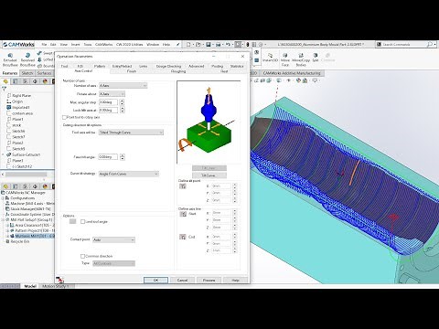This screenshot has width=439, height=329.
Task: Click the feature tree filter funnel icon
Action: point(4,89)
